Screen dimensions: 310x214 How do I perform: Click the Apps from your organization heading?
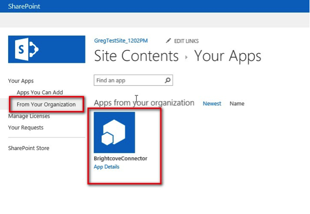point(144,103)
